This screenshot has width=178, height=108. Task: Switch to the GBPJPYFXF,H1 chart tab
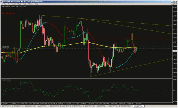coord(78,106)
